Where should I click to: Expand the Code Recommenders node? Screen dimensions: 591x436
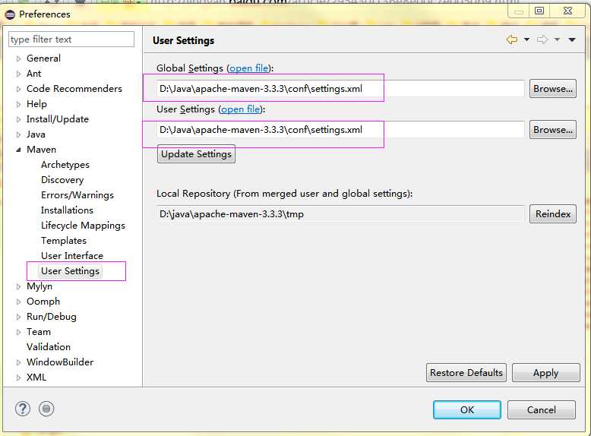pos(18,89)
